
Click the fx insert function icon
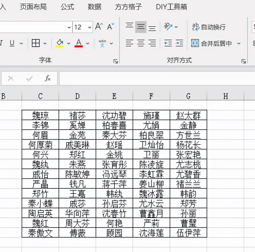(x=48, y=78)
